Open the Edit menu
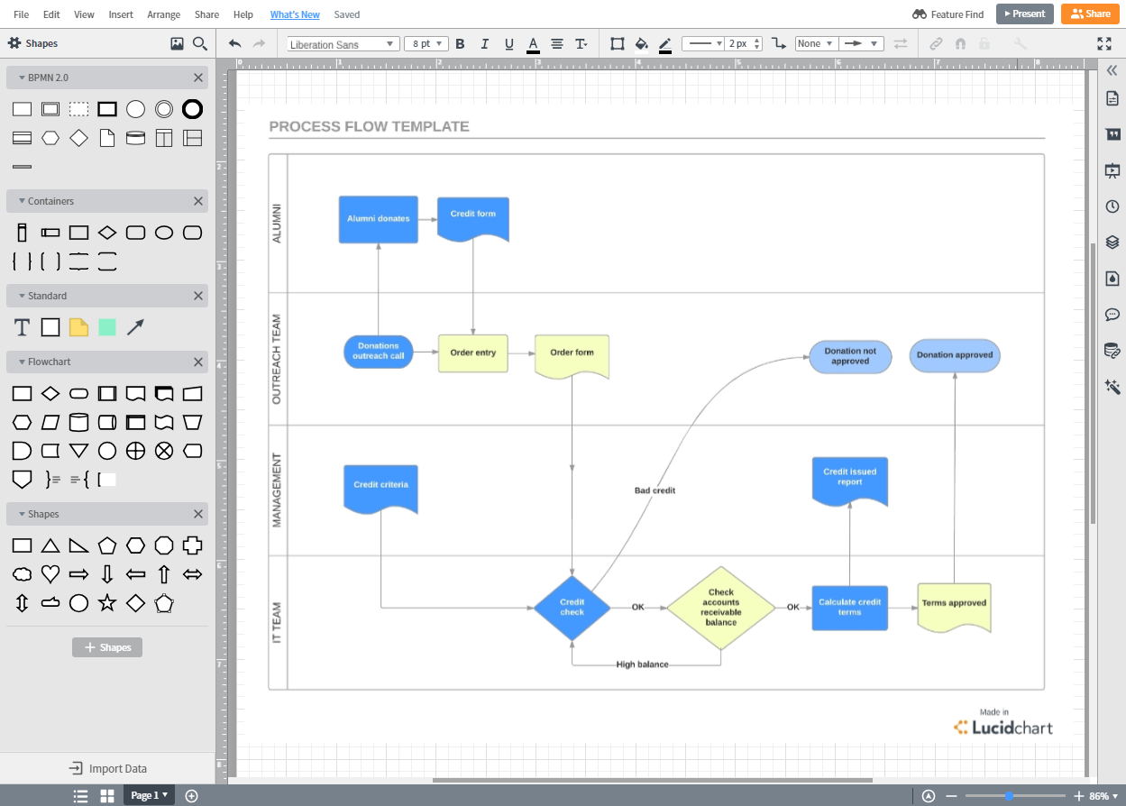 click(51, 14)
